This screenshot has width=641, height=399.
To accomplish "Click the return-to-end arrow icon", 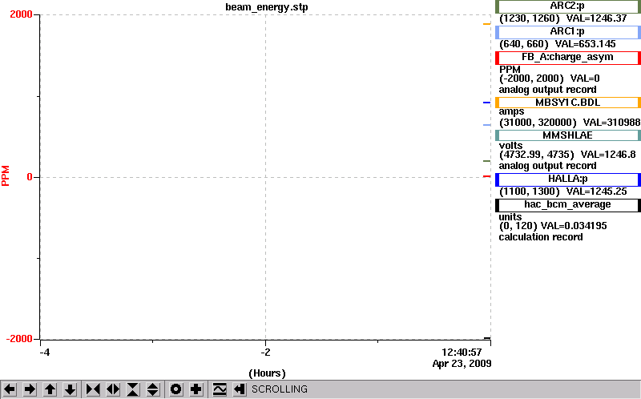I will (239, 389).
